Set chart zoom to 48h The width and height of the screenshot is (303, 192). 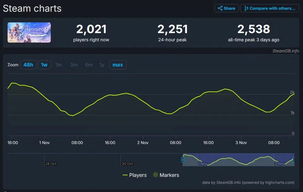click(x=28, y=65)
